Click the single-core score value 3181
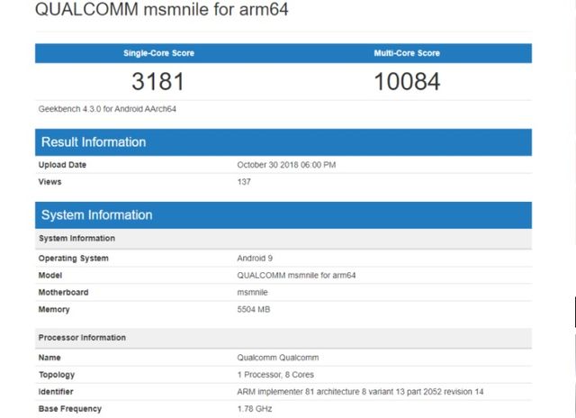 158,82
